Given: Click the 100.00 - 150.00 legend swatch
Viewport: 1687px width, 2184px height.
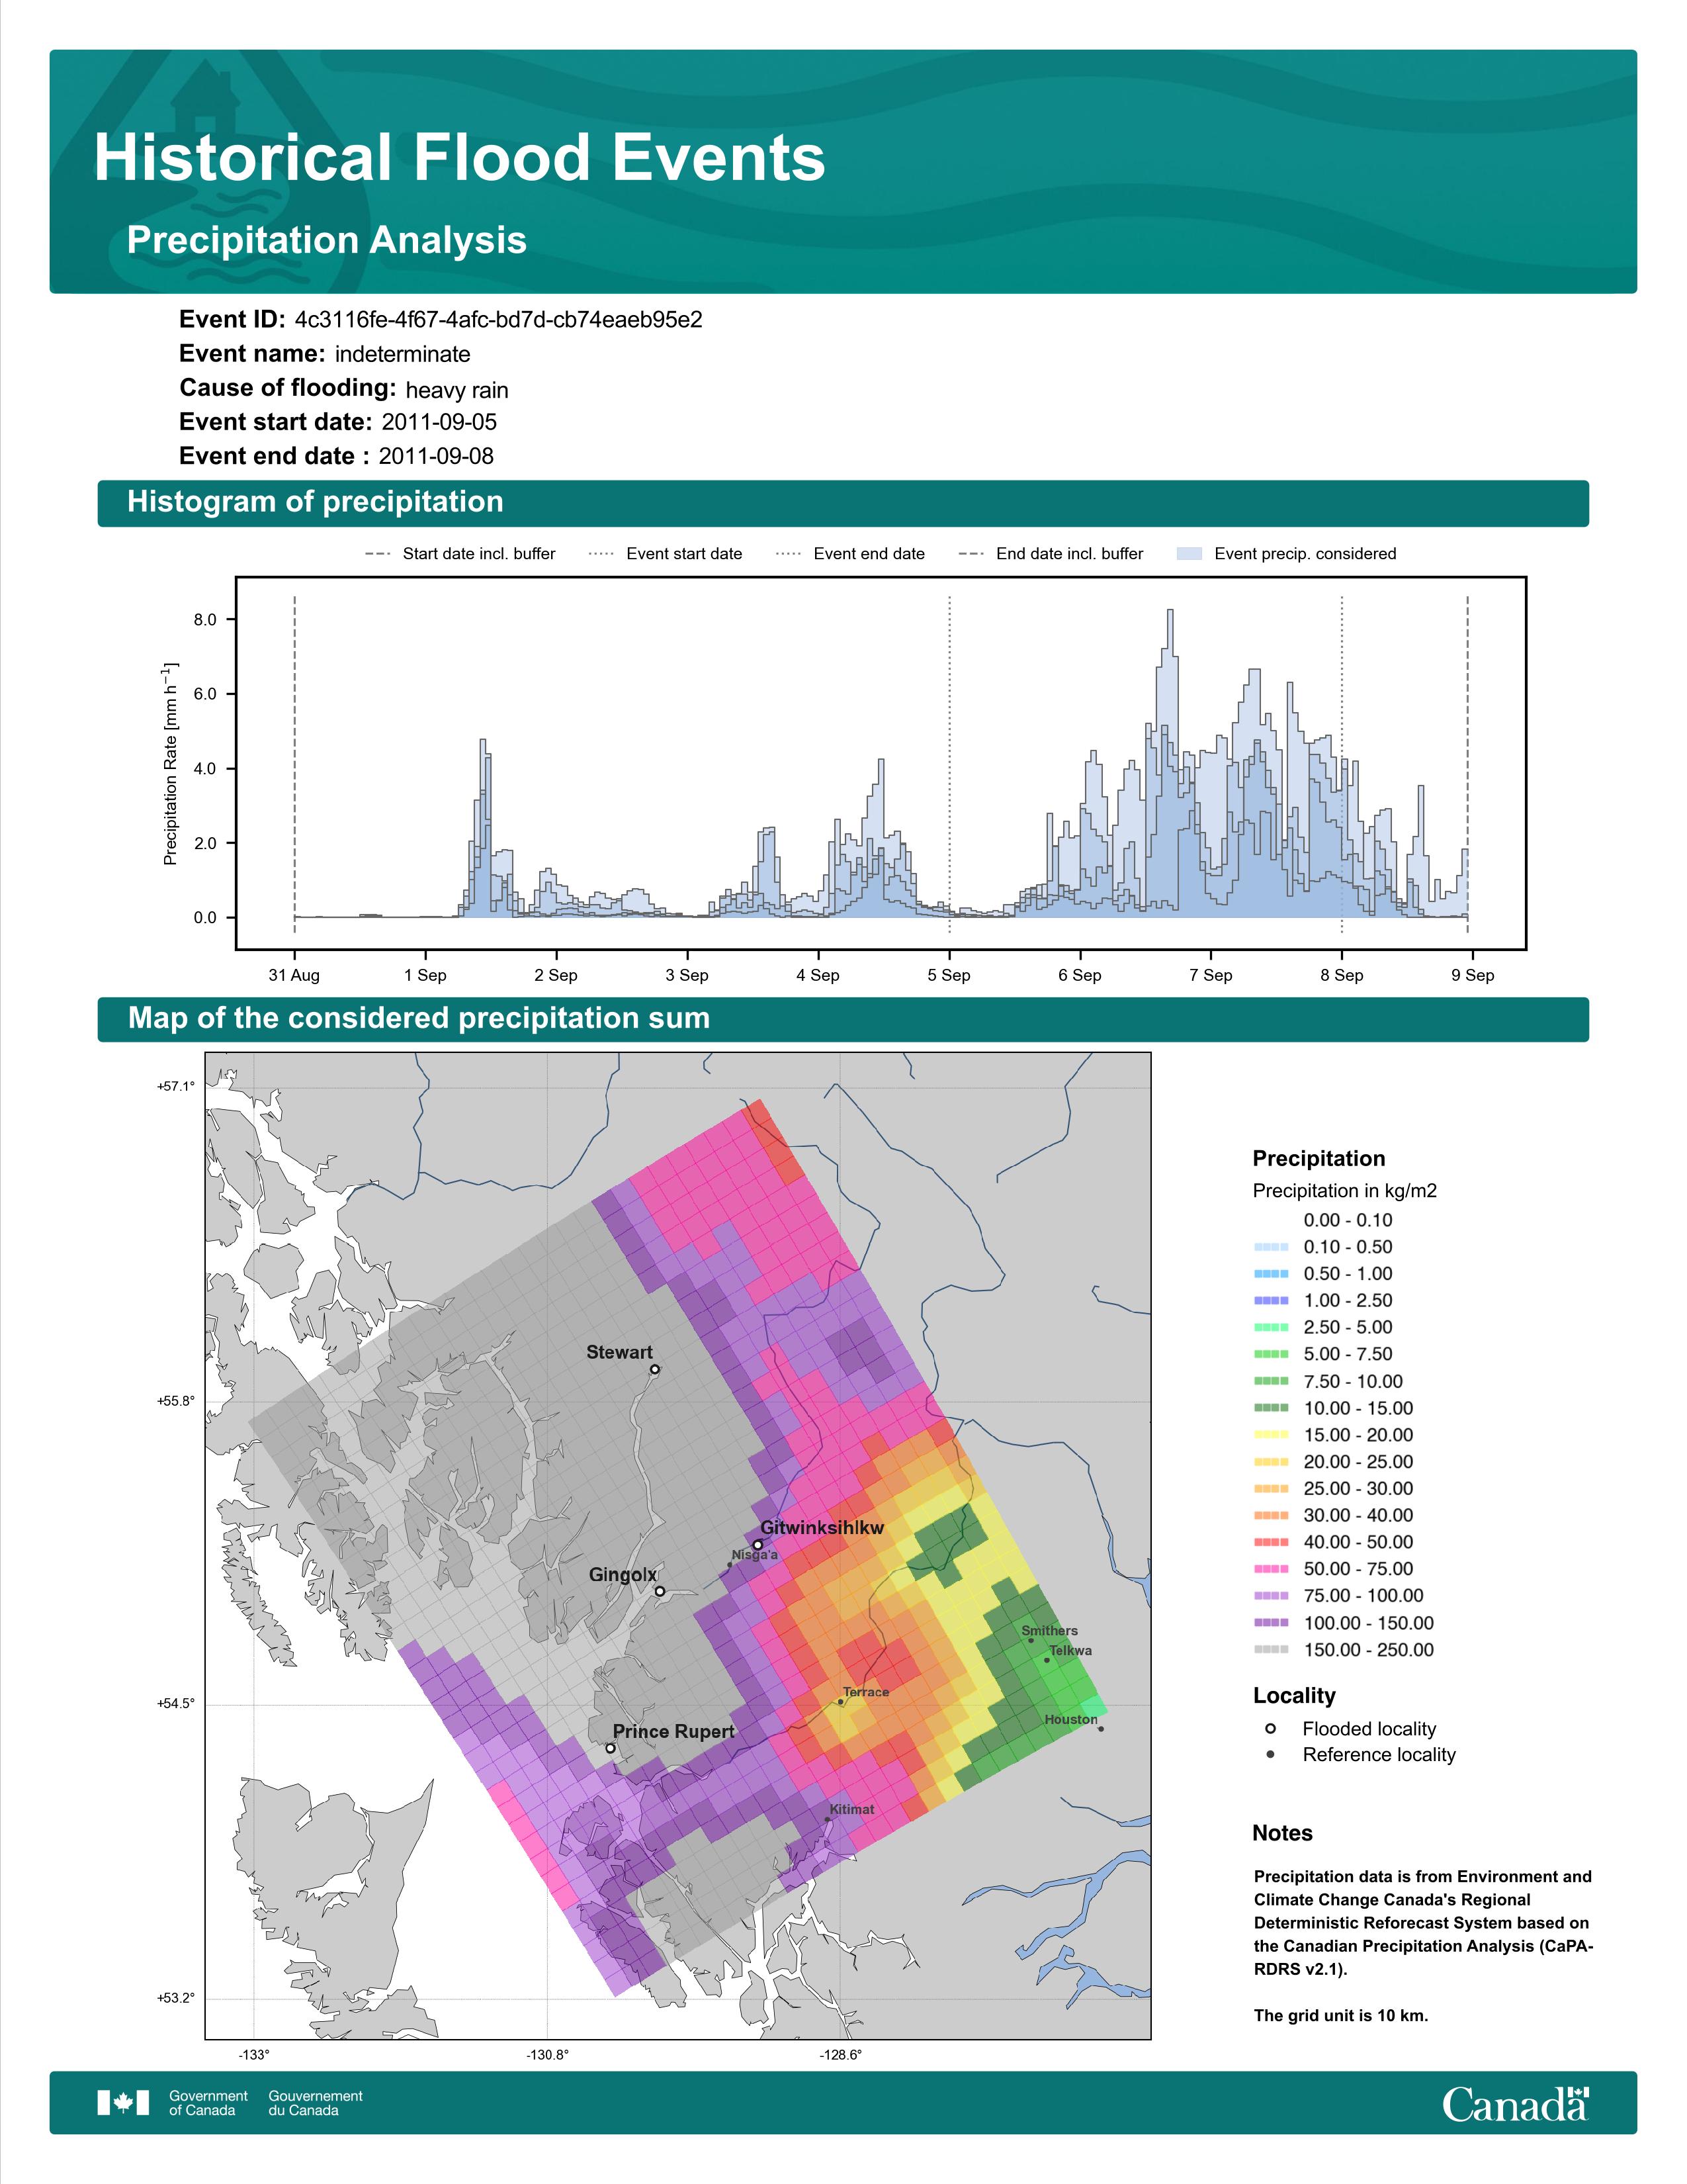Looking at the screenshot, I should point(1270,1623).
